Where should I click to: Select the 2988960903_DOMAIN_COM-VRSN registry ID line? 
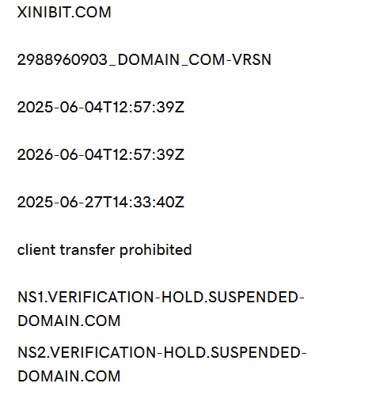pyautogui.click(x=144, y=59)
